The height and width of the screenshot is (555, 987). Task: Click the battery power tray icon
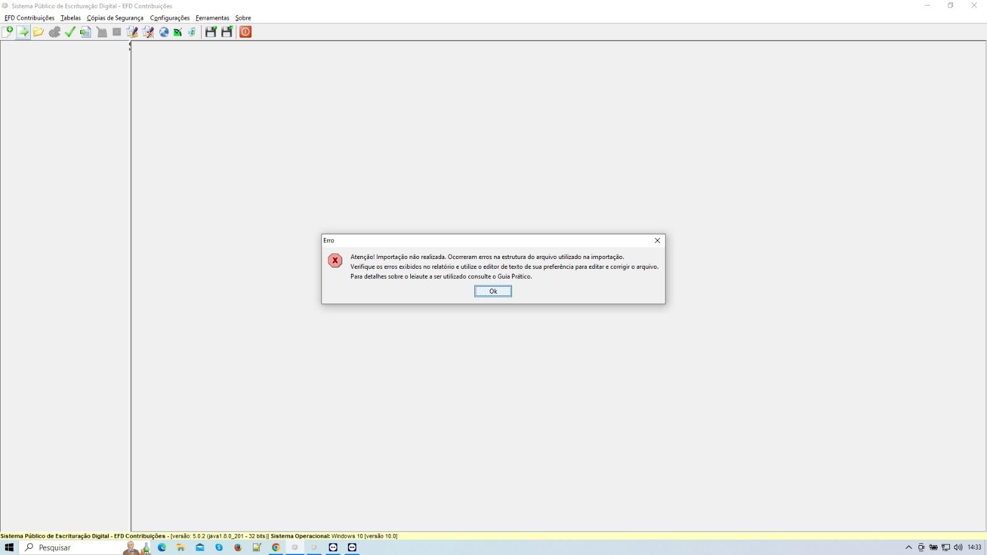click(933, 548)
